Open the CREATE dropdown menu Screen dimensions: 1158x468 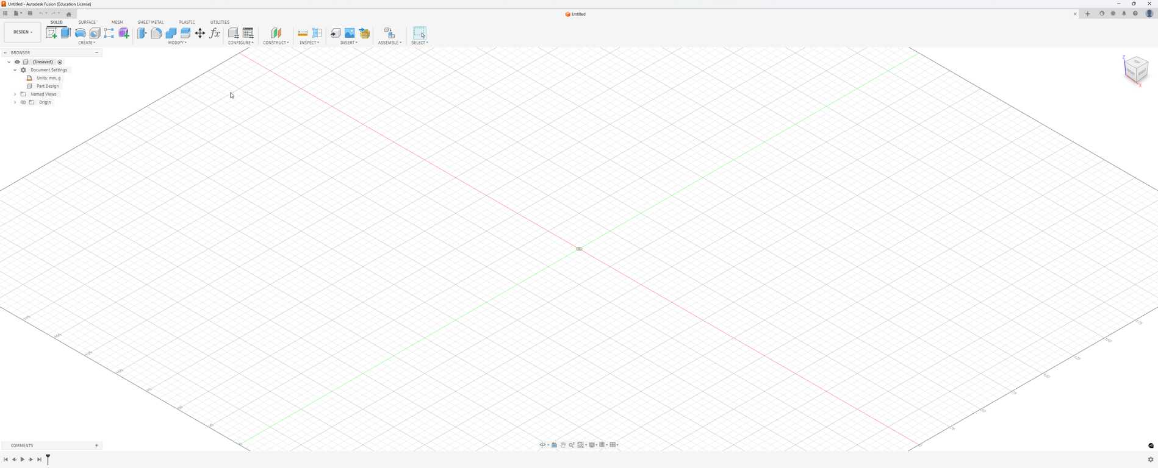(x=87, y=43)
